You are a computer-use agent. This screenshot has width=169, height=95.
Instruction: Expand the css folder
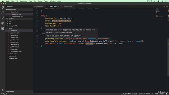(10, 21)
